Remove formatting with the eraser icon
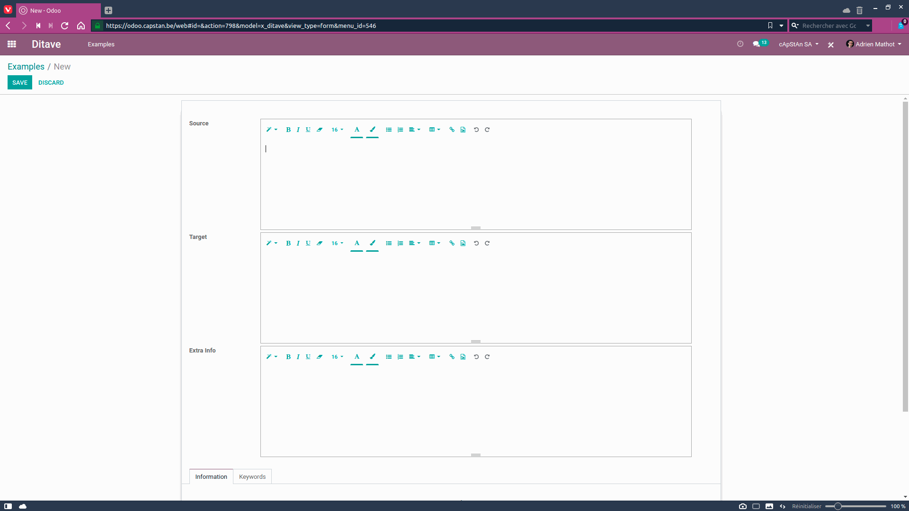The image size is (909, 511). coord(320,130)
